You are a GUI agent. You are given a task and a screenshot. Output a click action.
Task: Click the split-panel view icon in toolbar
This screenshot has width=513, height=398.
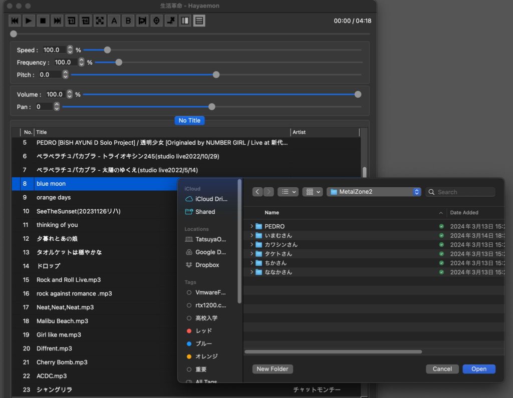click(185, 21)
